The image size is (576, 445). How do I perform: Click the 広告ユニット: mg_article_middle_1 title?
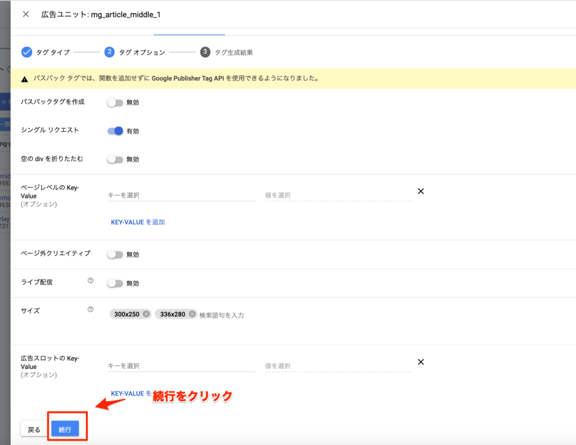(101, 15)
